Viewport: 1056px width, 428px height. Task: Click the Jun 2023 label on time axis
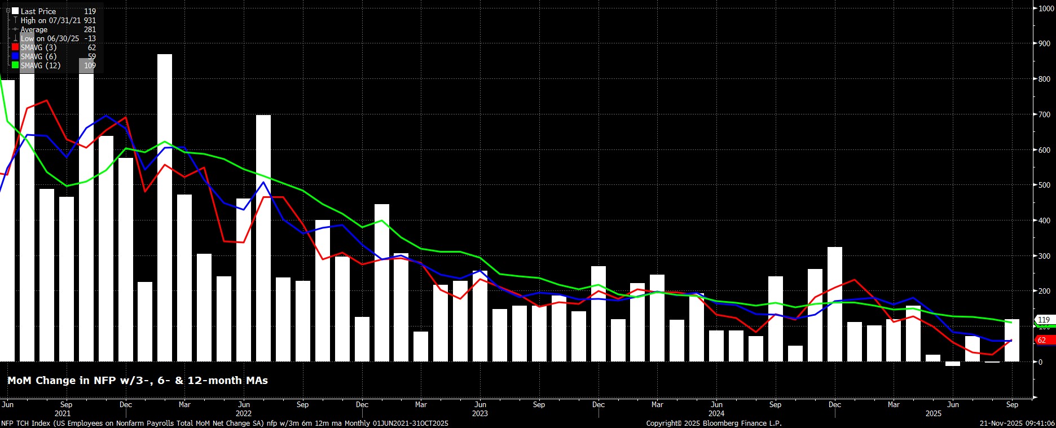tap(480, 404)
